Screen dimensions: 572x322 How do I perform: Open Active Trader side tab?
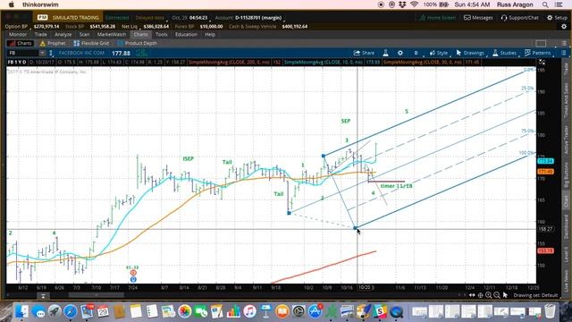point(566,140)
